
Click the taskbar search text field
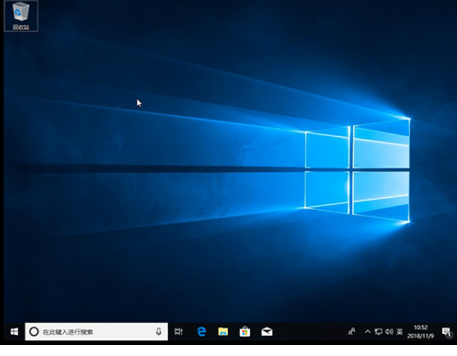pos(92,331)
